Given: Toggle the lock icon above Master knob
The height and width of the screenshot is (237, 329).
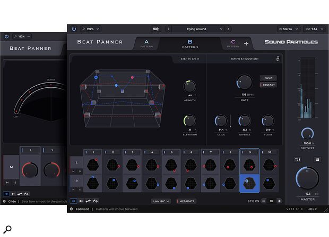Looking at the screenshot, I should click(x=317, y=159).
